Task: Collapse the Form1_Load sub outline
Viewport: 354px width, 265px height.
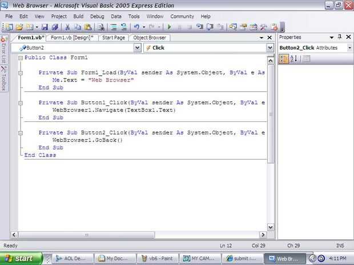Action: (x=21, y=73)
